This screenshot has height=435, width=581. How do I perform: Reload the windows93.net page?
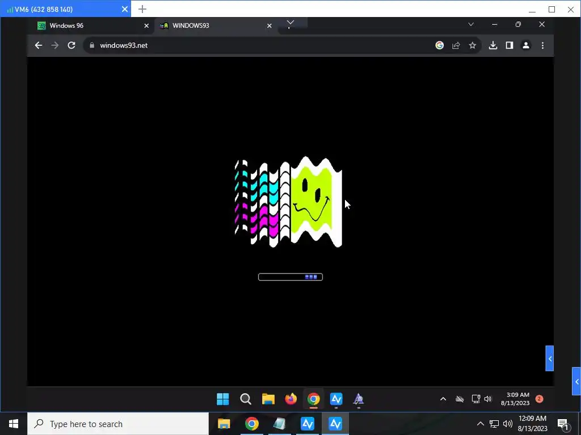click(x=71, y=45)
